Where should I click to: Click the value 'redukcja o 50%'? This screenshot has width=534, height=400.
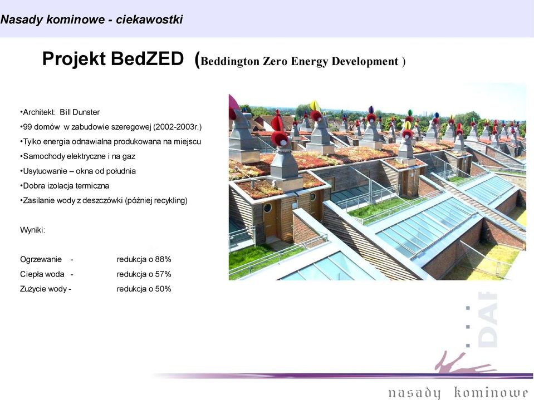pos(144,289)
